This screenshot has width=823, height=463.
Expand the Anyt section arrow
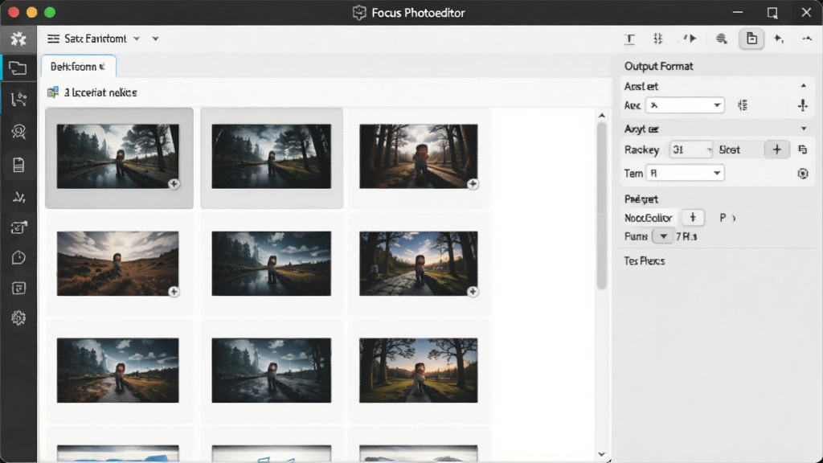click(x=804, y=129)
